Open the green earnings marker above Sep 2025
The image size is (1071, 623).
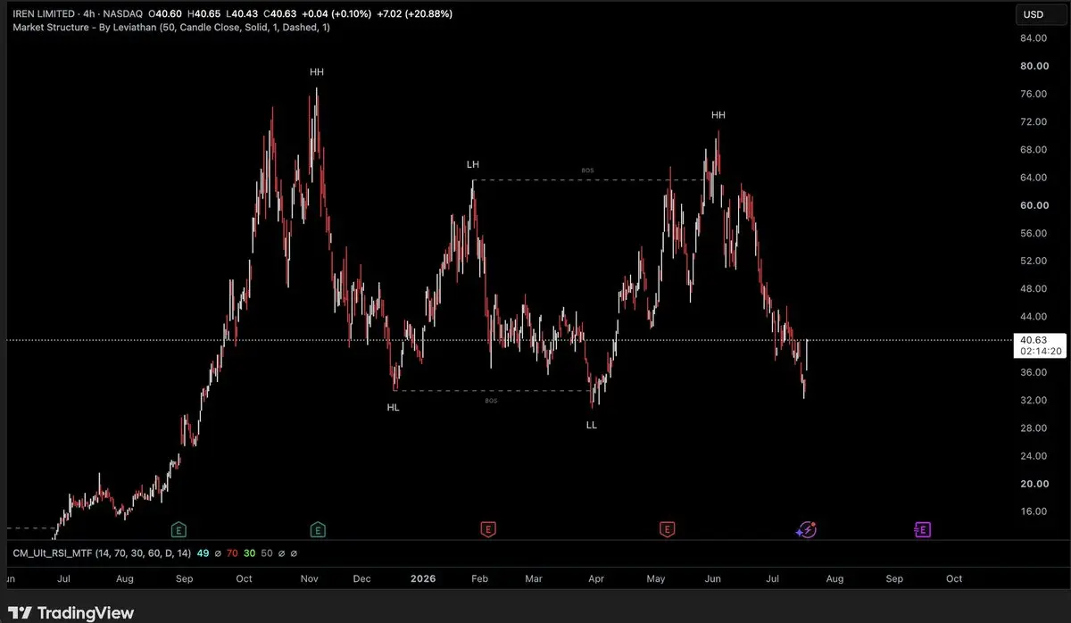click(x=179, y=529)
